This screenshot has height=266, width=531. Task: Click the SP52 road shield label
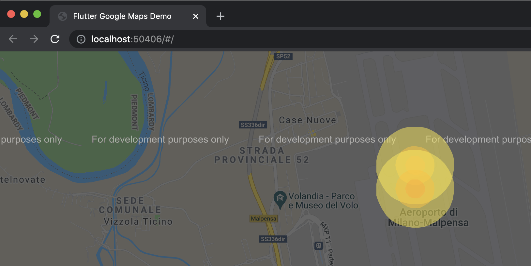(283, 56)
